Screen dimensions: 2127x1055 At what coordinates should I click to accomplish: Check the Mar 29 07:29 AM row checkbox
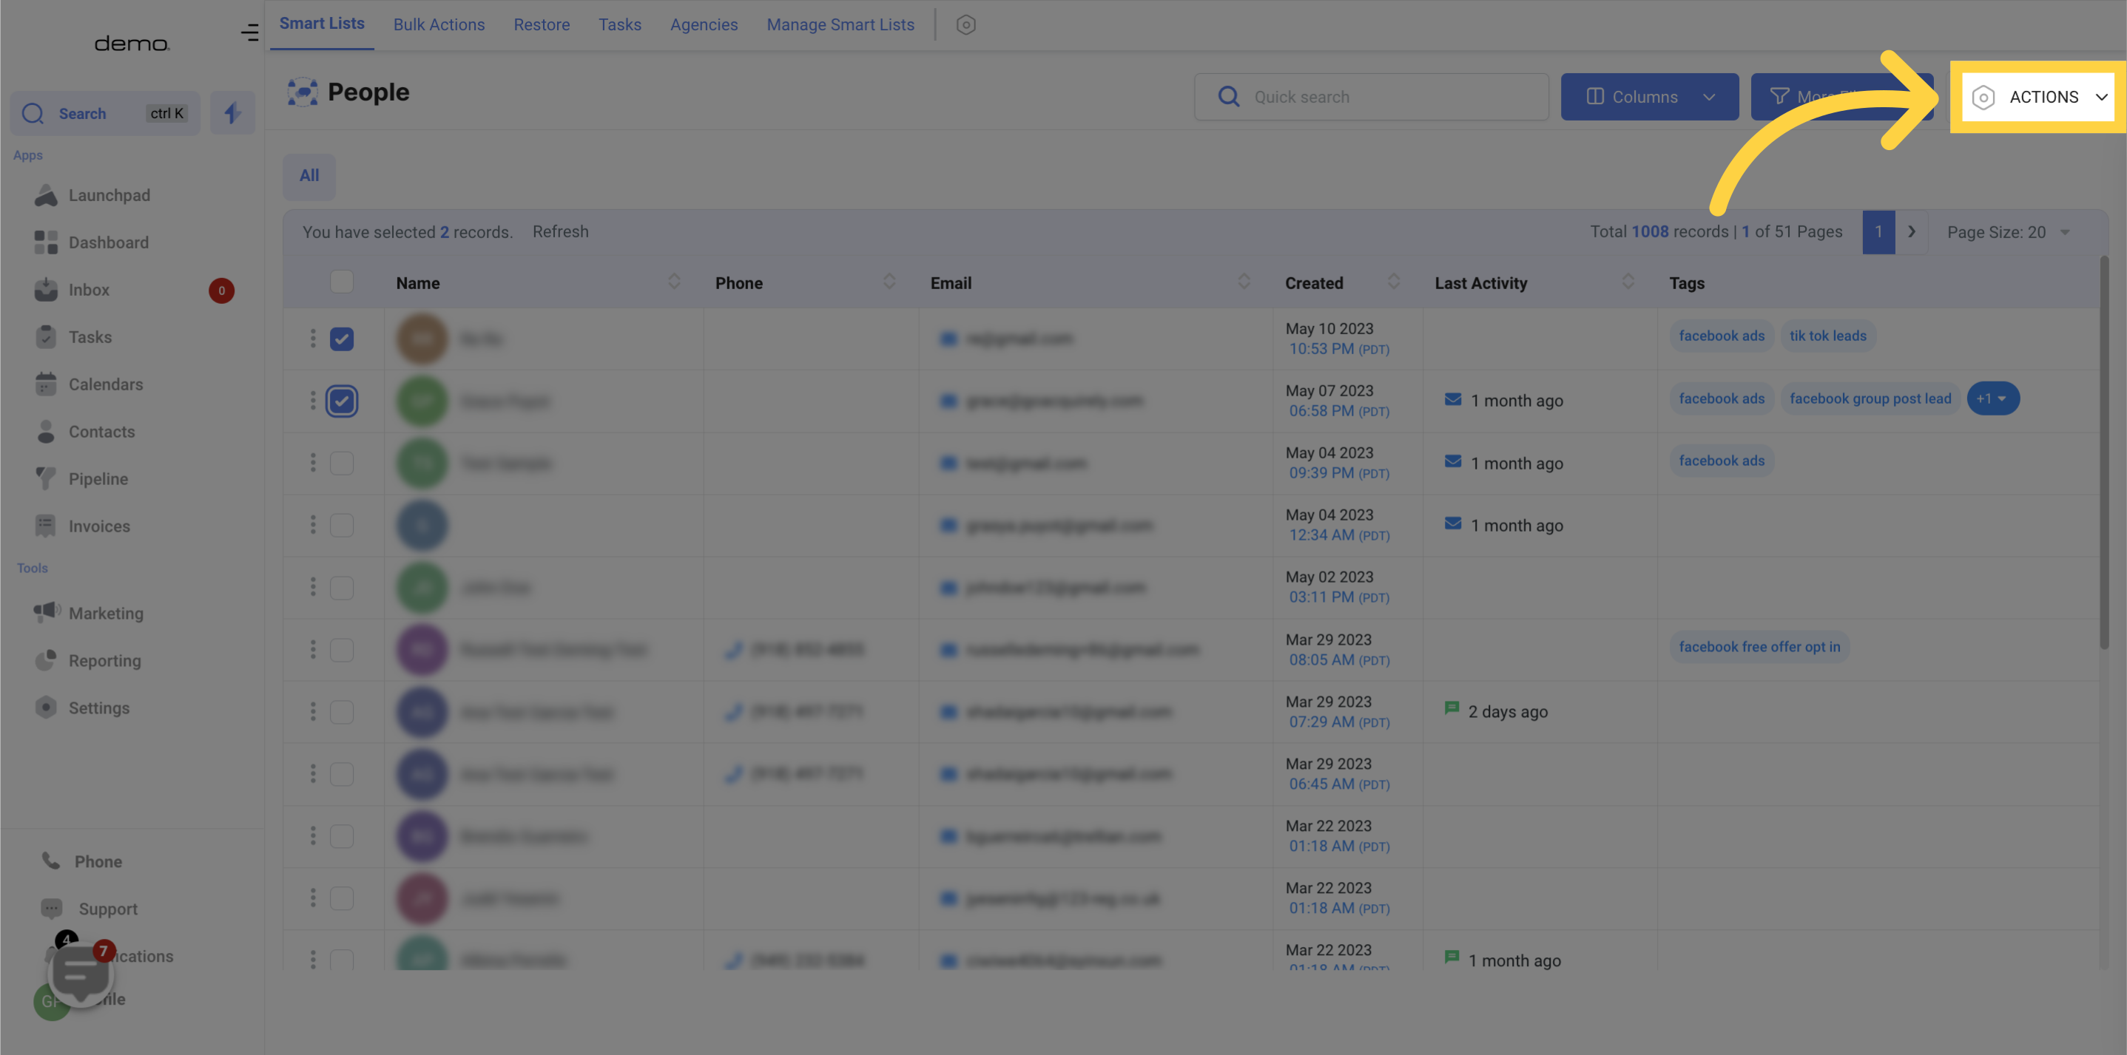[341, 712]
